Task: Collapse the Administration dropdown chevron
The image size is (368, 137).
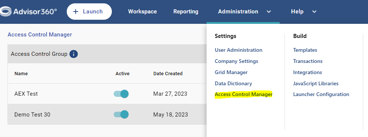Action: pyautogui.click(x=269, y=12)
